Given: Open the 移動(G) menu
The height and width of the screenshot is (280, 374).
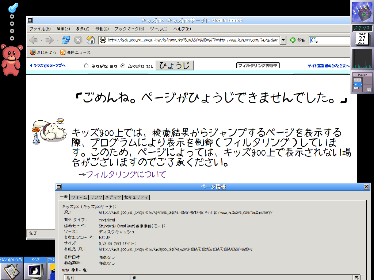Looking at the screenshot, I should (x=102, y=29).
